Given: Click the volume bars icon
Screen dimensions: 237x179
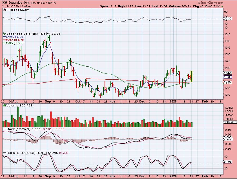Looking at the screenshot, I should pos(5,105).
